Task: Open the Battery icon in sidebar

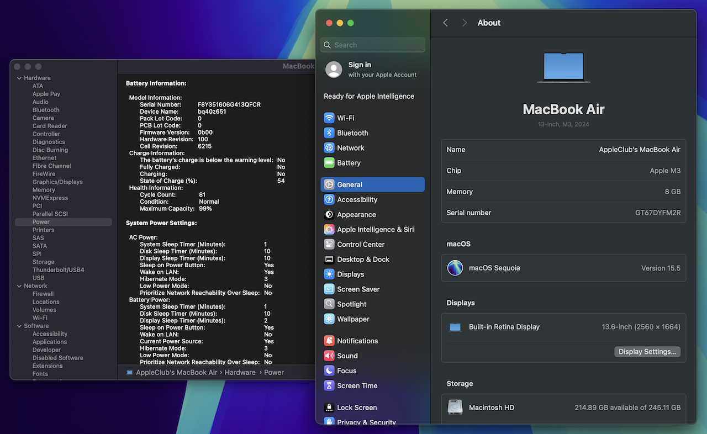Action: click(329, 163)
